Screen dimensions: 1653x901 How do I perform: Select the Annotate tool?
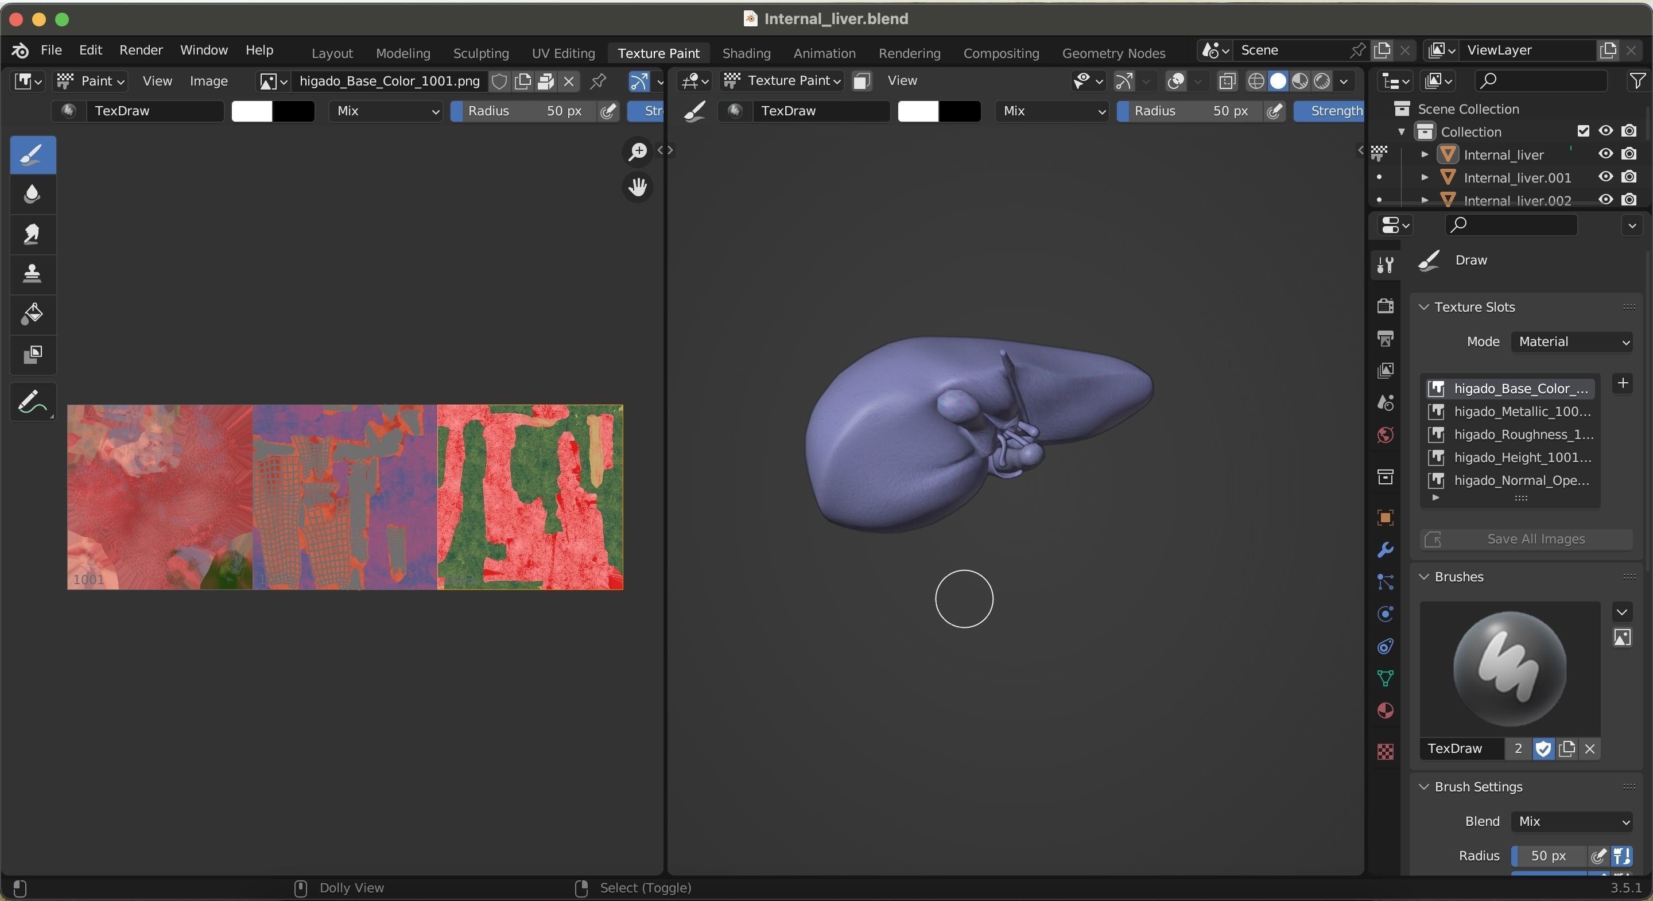33,402
